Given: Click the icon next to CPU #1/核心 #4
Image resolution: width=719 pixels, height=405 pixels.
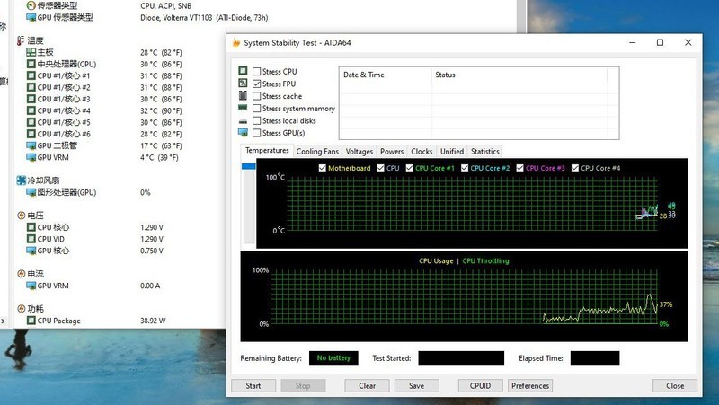Looking at the screenshot, I should click(x=31, y=110).
